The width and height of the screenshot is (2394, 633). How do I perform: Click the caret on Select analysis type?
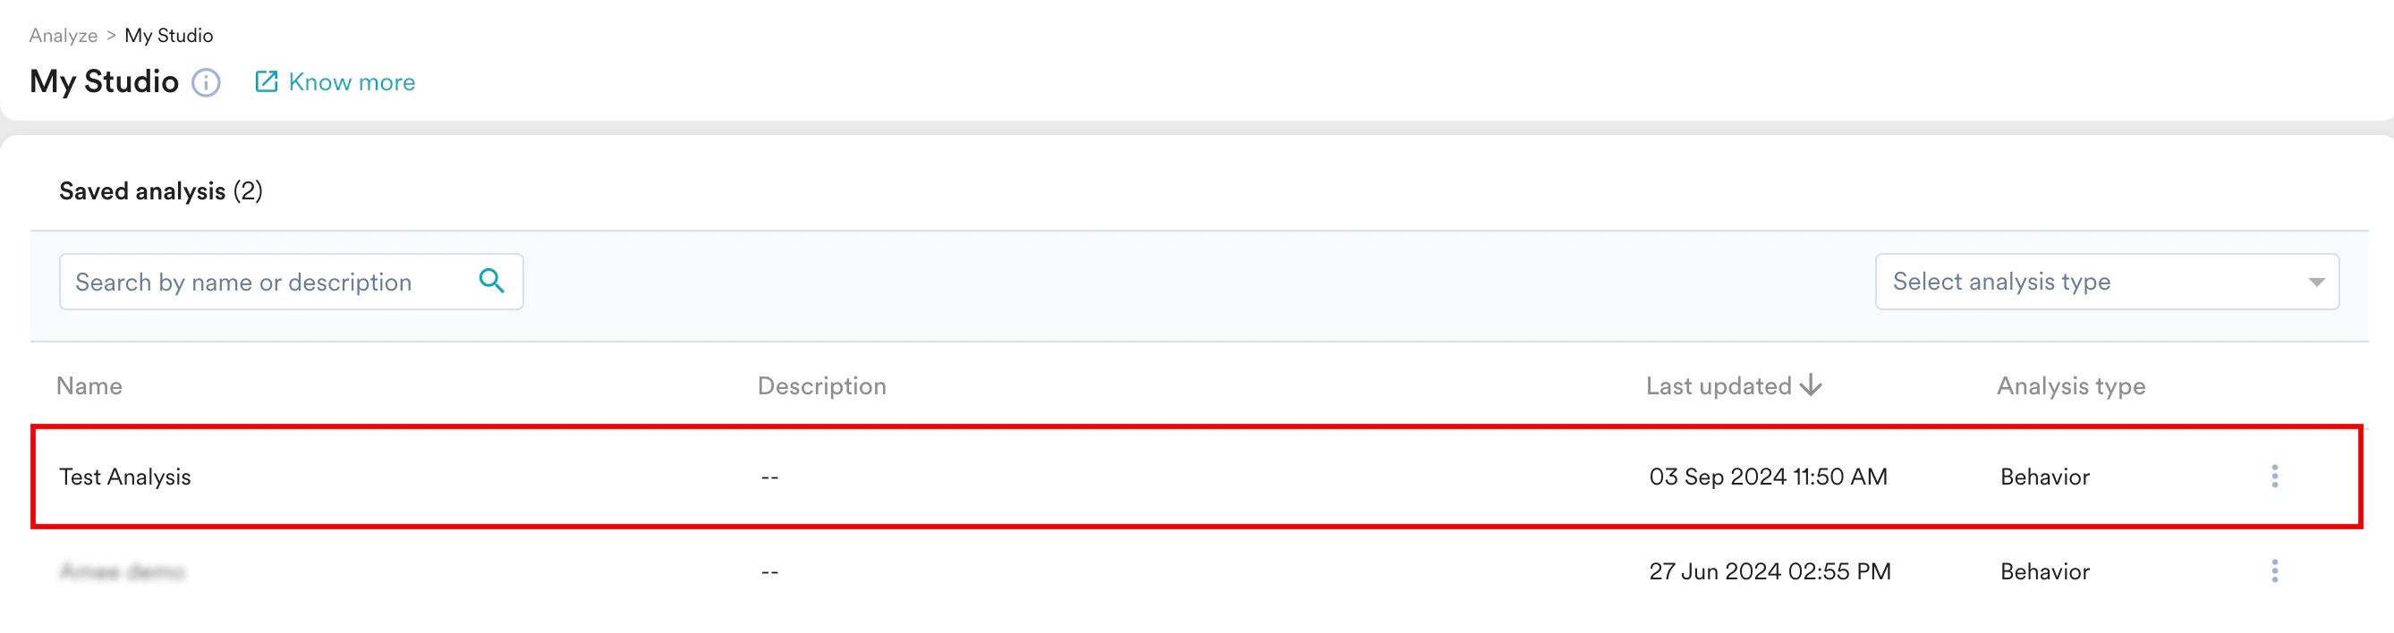2317,282
